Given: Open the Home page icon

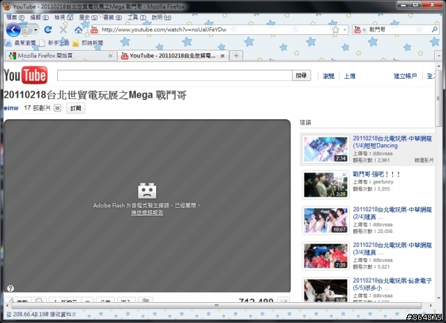Looking at the screenshot, I should point(78,29).
